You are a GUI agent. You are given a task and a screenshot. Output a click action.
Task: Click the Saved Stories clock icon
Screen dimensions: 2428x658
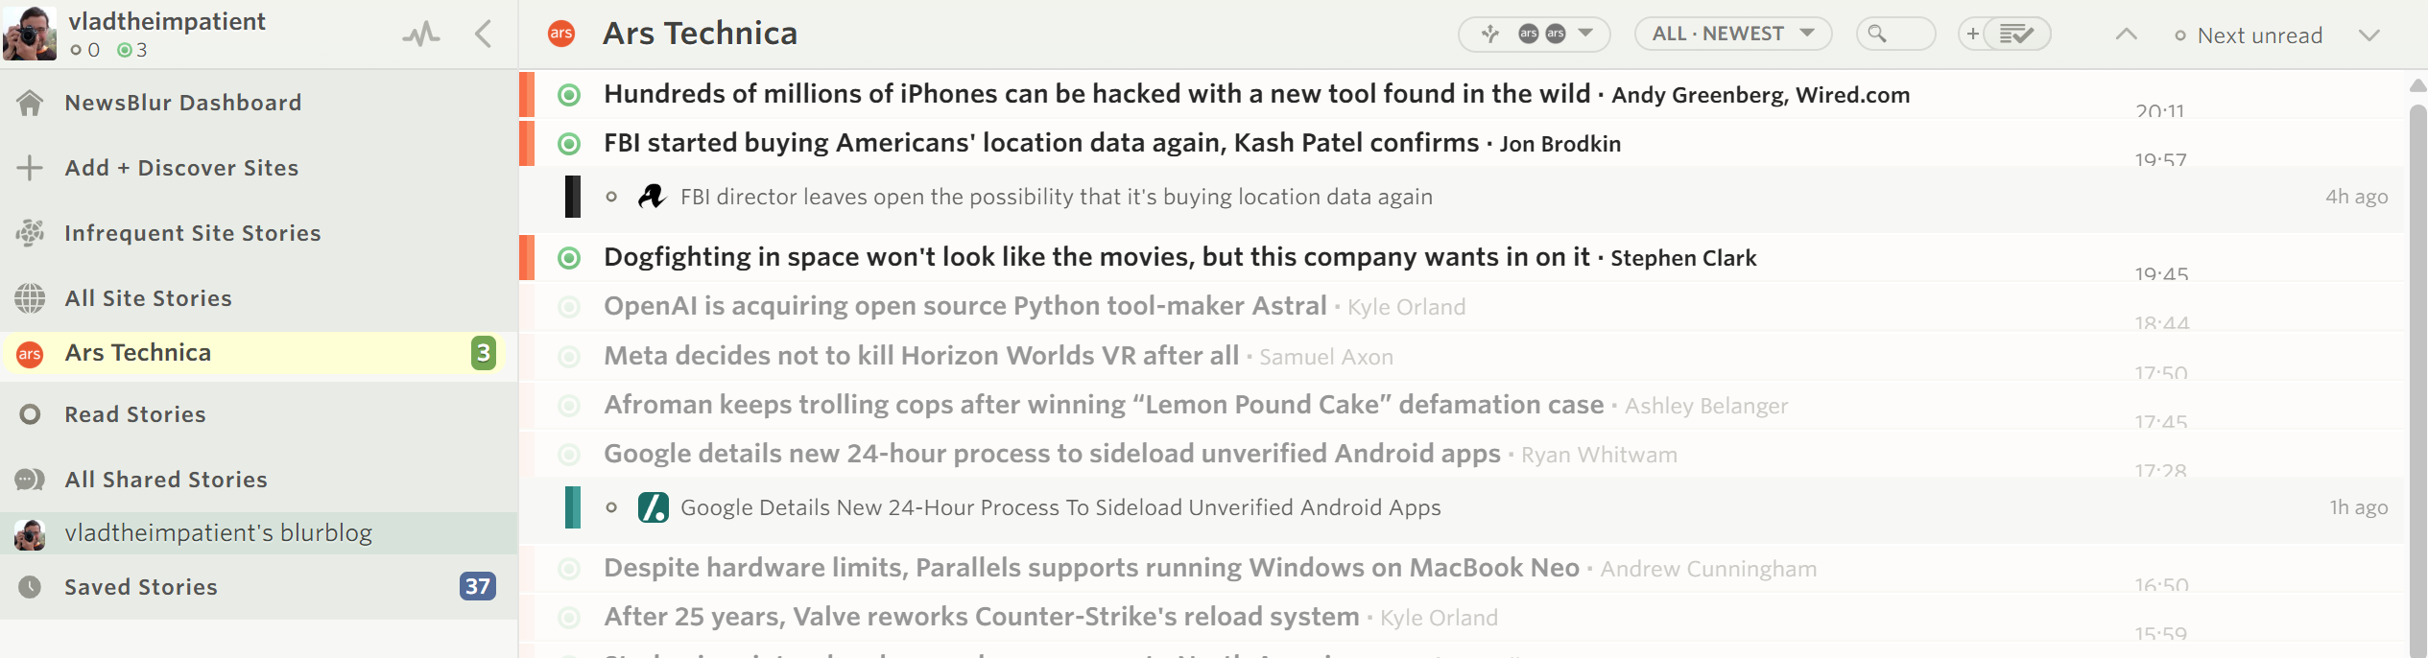[30, 587]
